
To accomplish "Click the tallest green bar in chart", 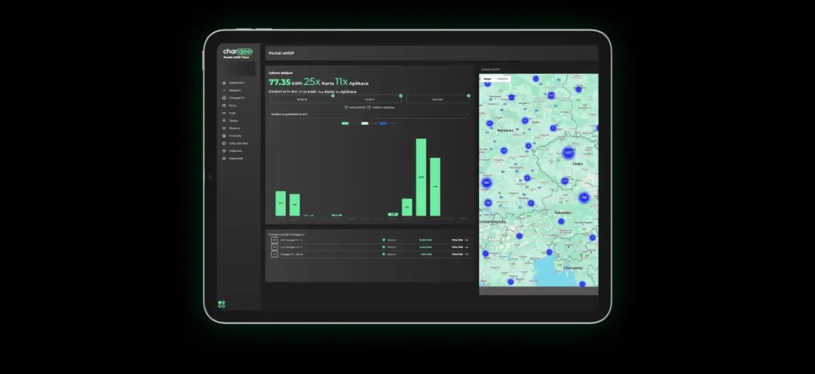I will pos(421,177).
